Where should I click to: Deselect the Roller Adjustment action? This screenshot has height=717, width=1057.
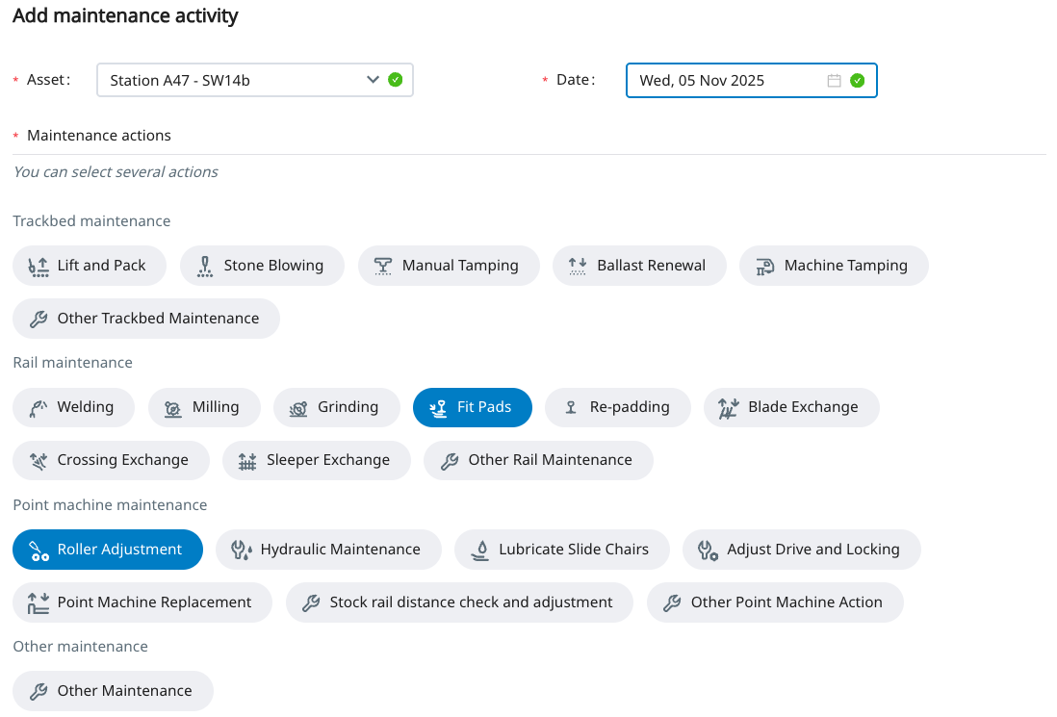click(x=108, y=550)
